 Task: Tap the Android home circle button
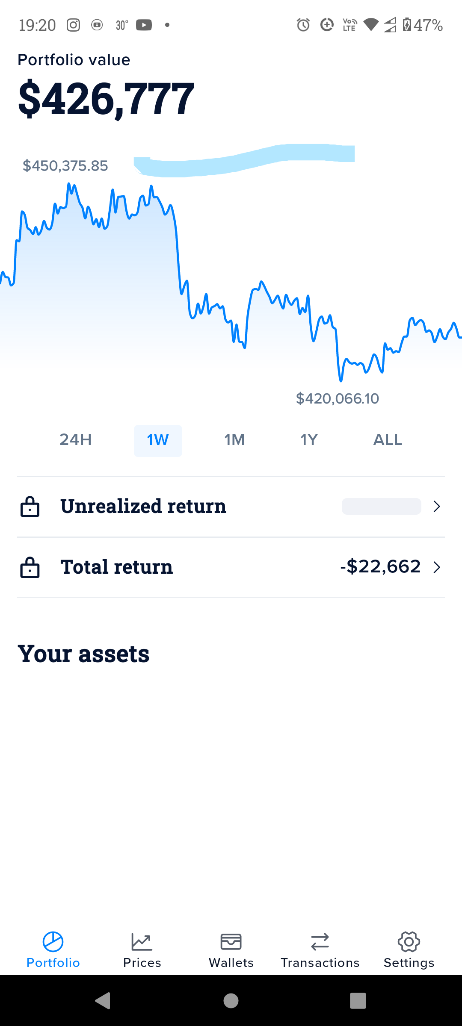click(x=231, y=1001)
